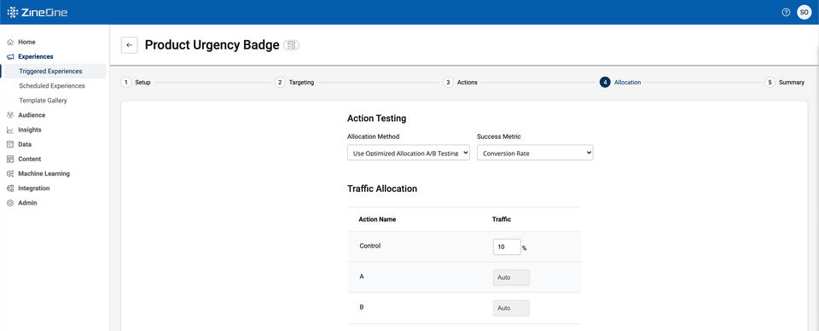Click the Content layout icon
The width and height of the screenshot is (819, 331).
click(x=10, y=159)
